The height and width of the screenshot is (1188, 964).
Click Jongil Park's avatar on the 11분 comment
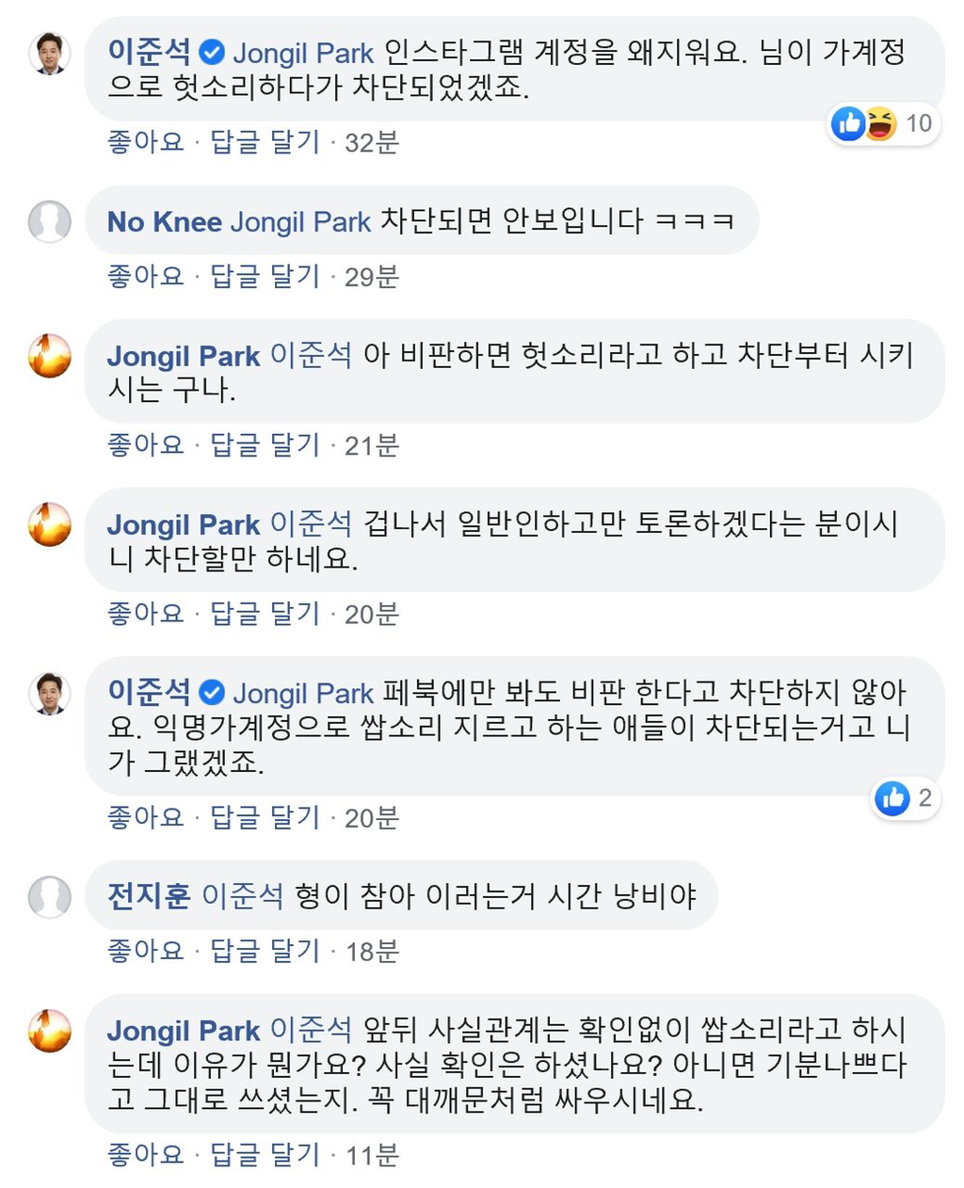[x=49, y=1031]
